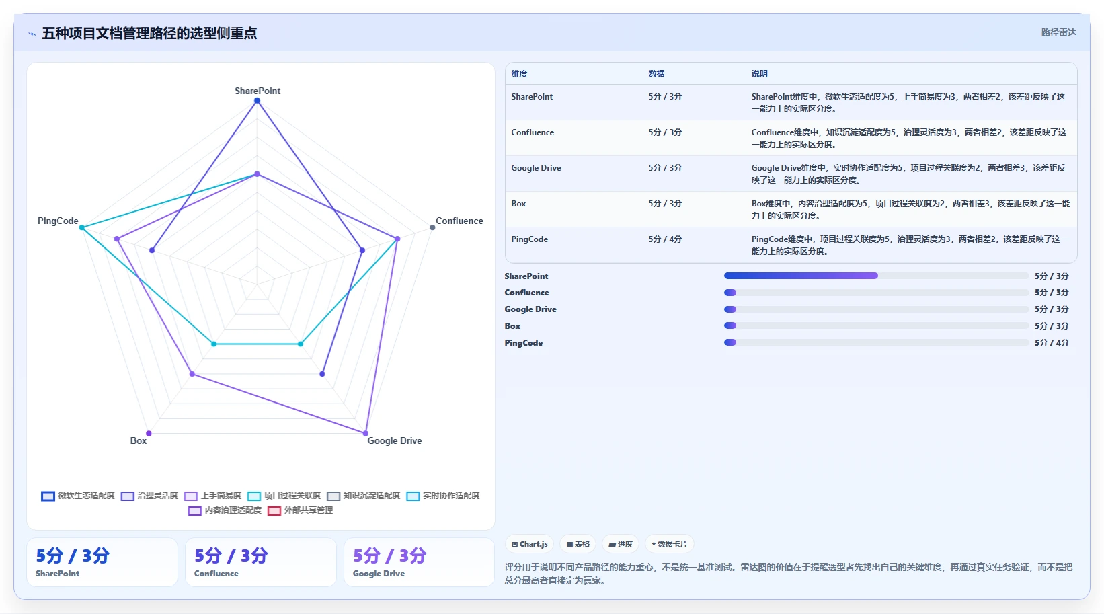
Task: Click the SharePoint label in progress list
Action: [526, 276]
